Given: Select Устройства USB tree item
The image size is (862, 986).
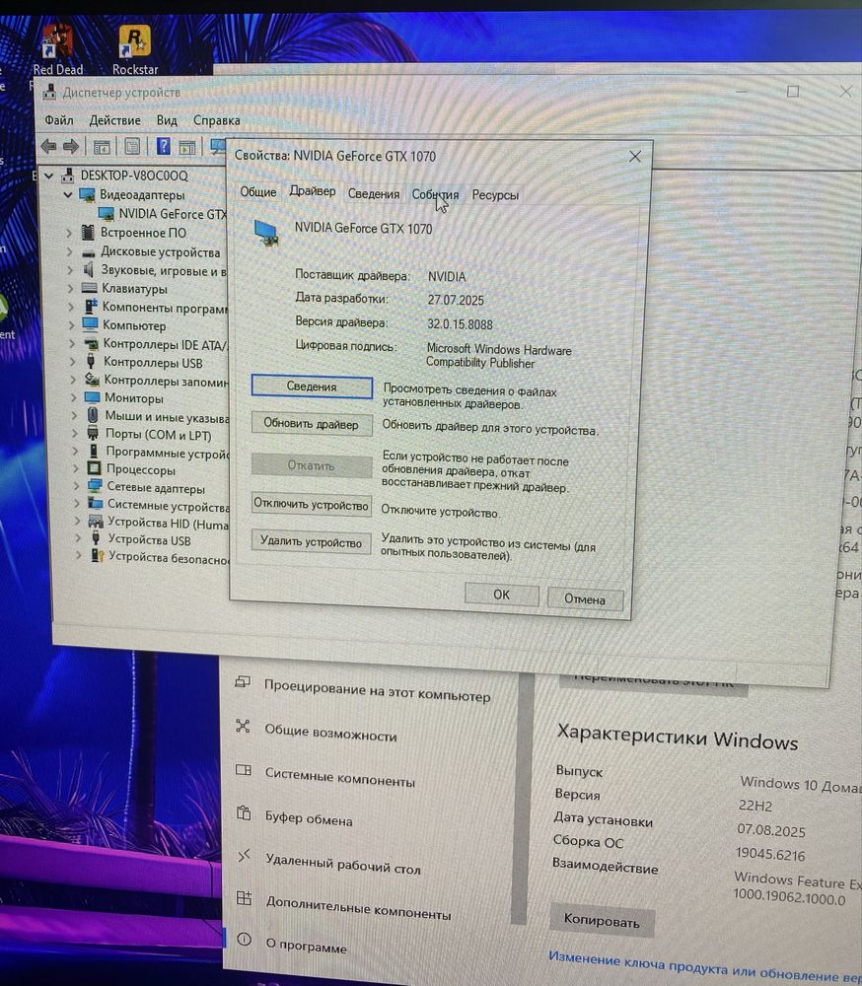Looking at the screenshot, I should coord(149,539).
